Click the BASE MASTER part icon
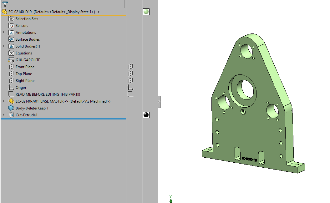 11,101
